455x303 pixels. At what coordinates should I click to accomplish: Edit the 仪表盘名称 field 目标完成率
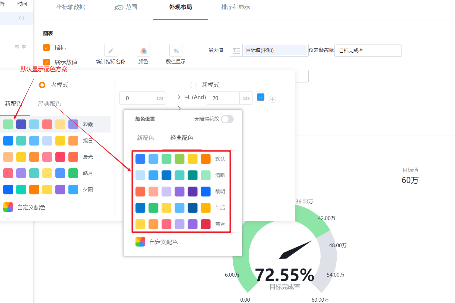[368, 51]
